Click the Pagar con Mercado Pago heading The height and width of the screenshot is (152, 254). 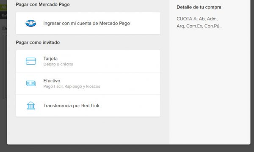43,4
